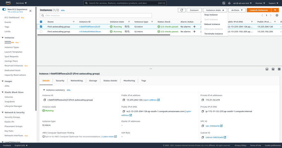Viewport: 282px width, 148px height.
Task: Click the Connect button
Action: pos(194,10)
